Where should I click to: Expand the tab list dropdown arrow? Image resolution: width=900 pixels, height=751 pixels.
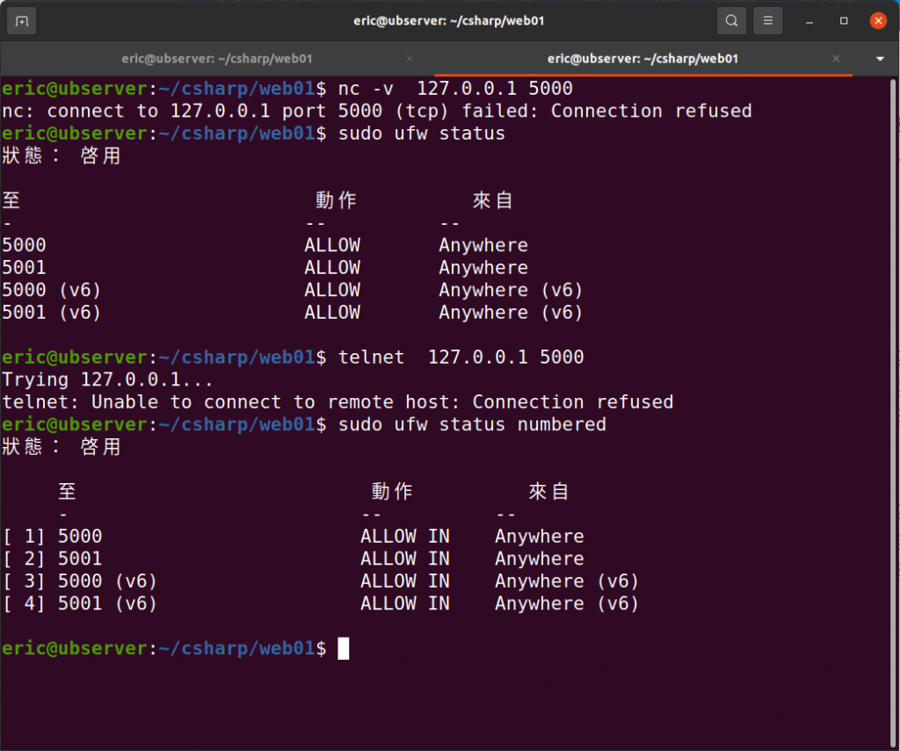coord(880,59)
